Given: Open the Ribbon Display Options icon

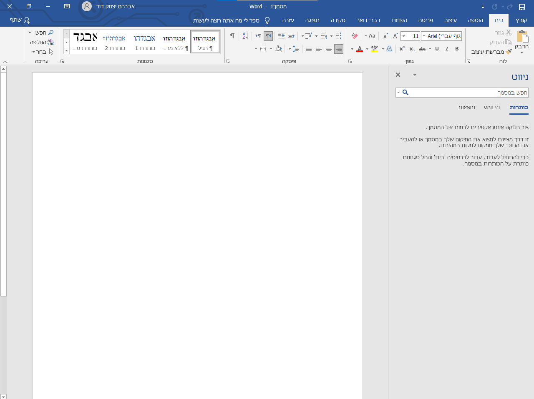Looking at the screenshot, I should click(67, 6).
